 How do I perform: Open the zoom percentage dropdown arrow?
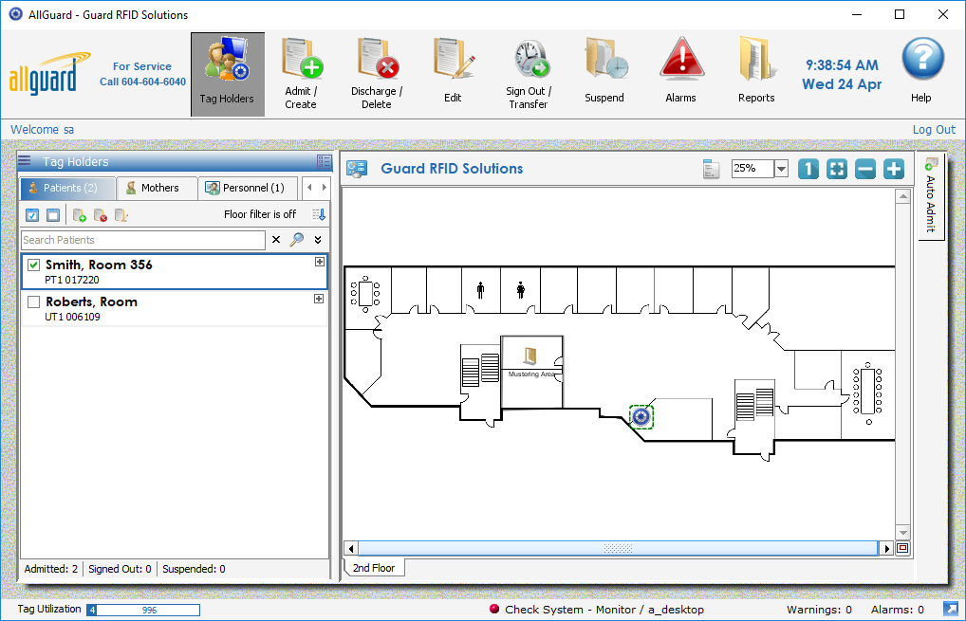coord(781,169)
